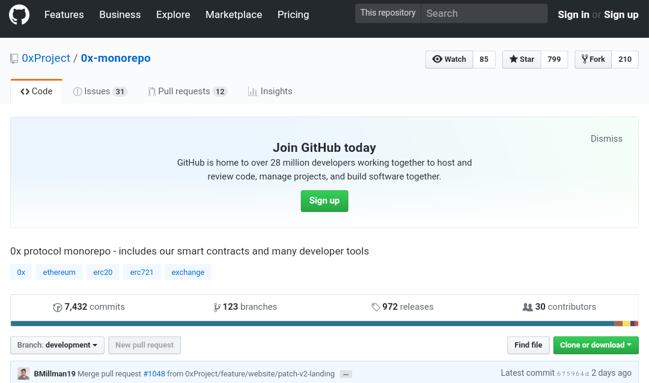Open the 85 watchers count
The height and width of the screenshot is (383, 649).
484,59
